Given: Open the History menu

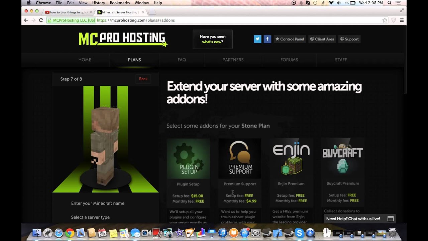Looking at the screenshot, I should tap(98, 3).
